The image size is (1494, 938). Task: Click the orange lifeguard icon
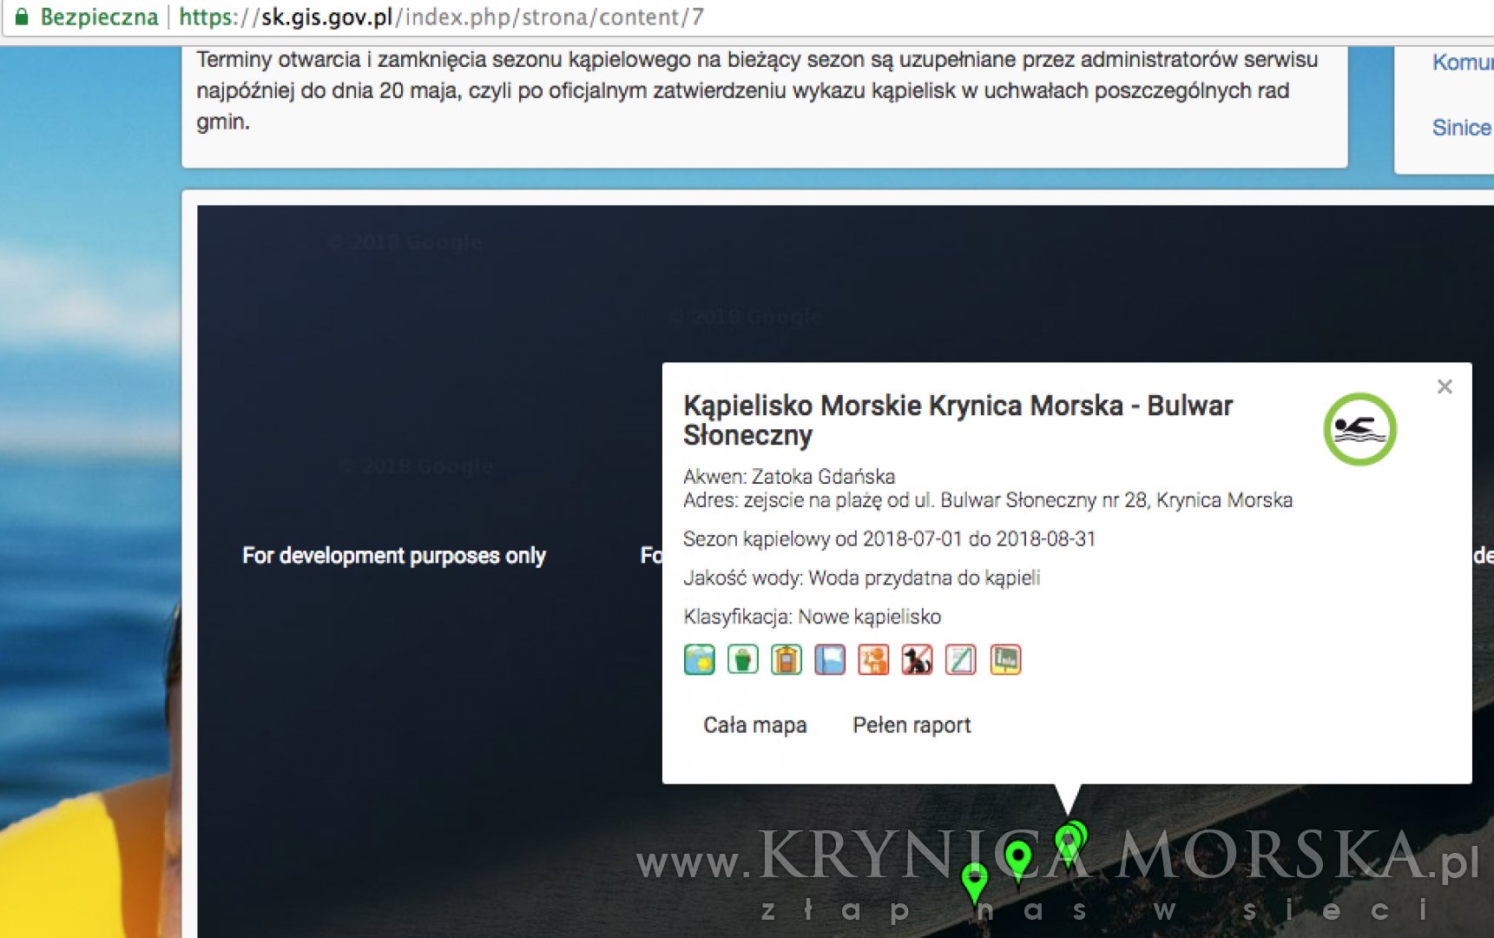coord(873,660)
